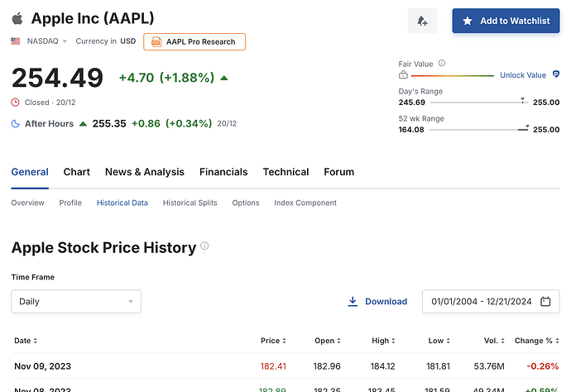Viewport: 571px width, 392px height.
Task: Click the Unlock Value link
Action: (x=522, y=75)
